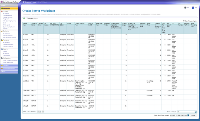Click the Export button
The image size is (200, 121).
[193, 115]
